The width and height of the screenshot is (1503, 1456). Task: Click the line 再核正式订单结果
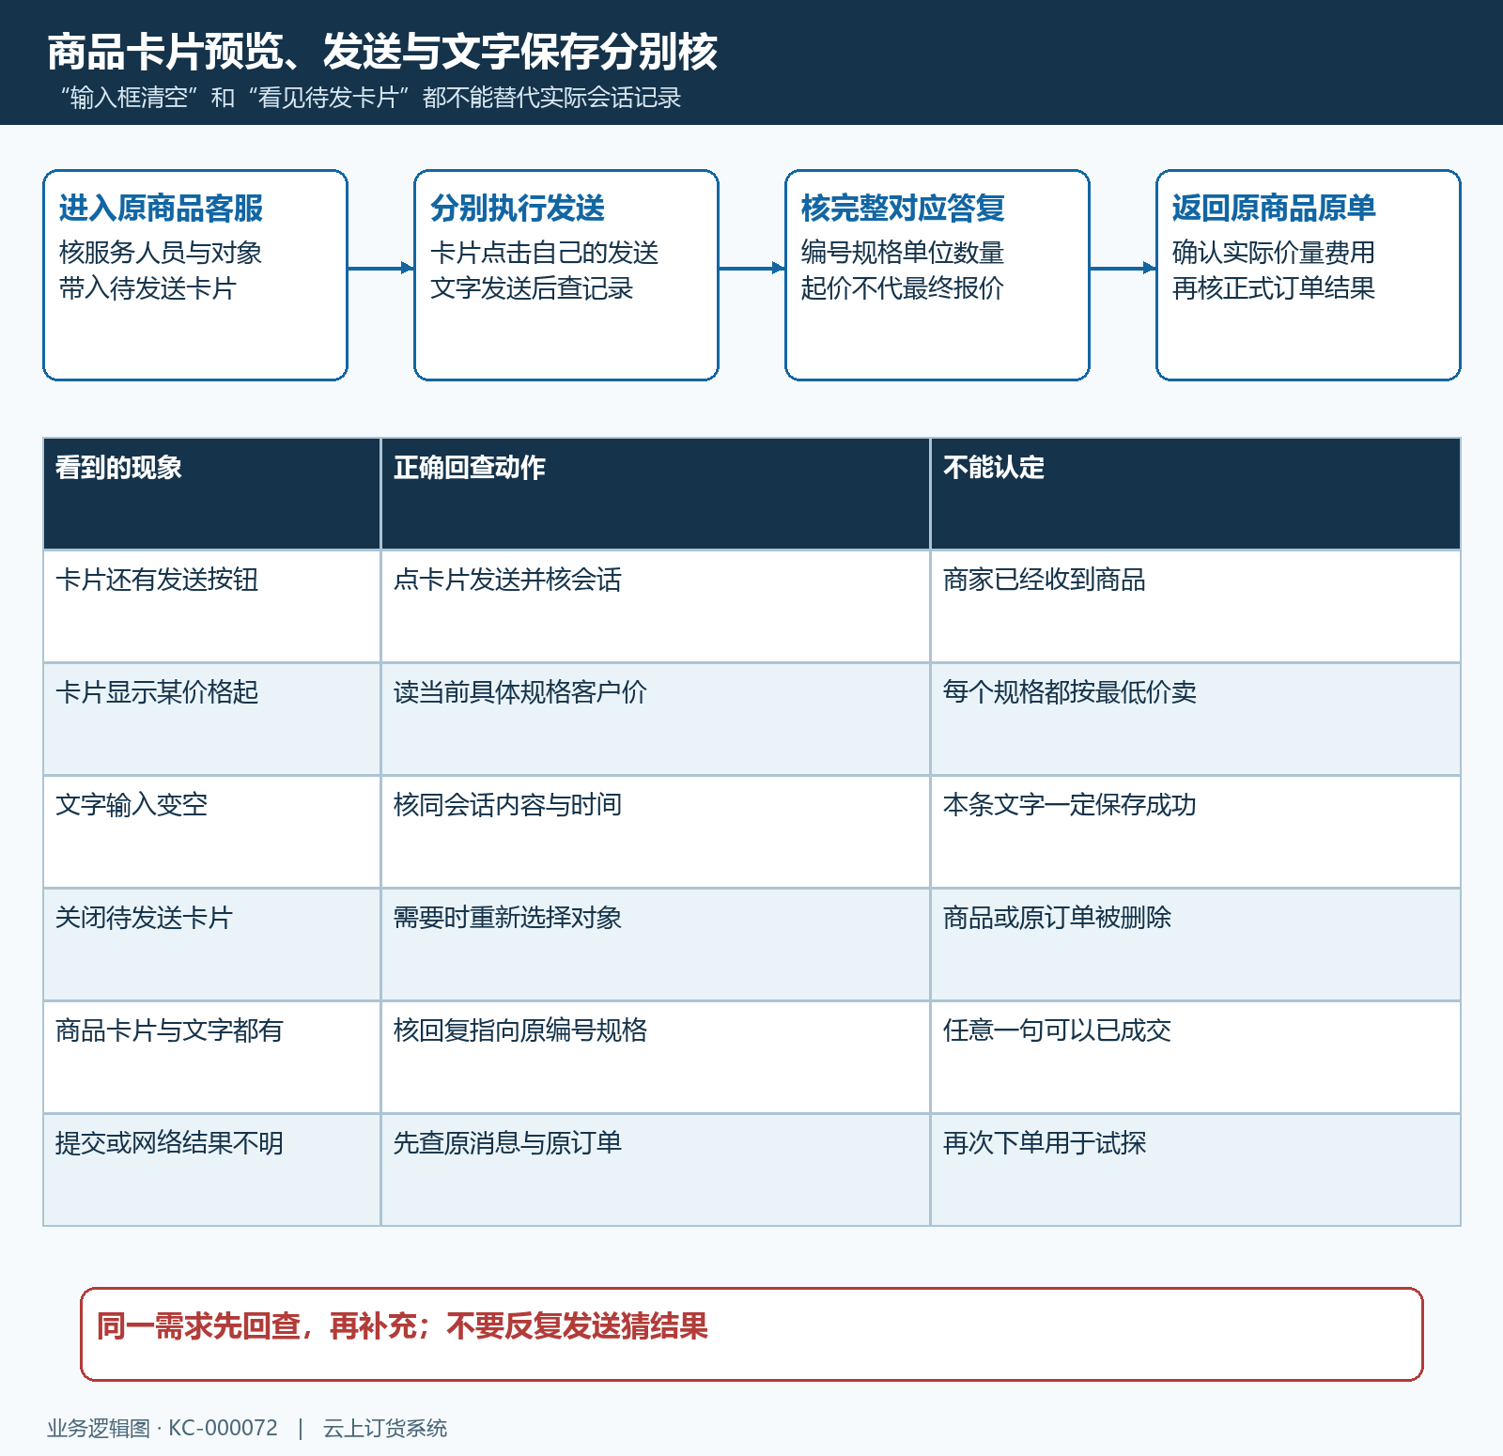tap(1274, 288)
